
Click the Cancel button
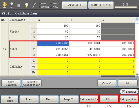coord(107,83)
